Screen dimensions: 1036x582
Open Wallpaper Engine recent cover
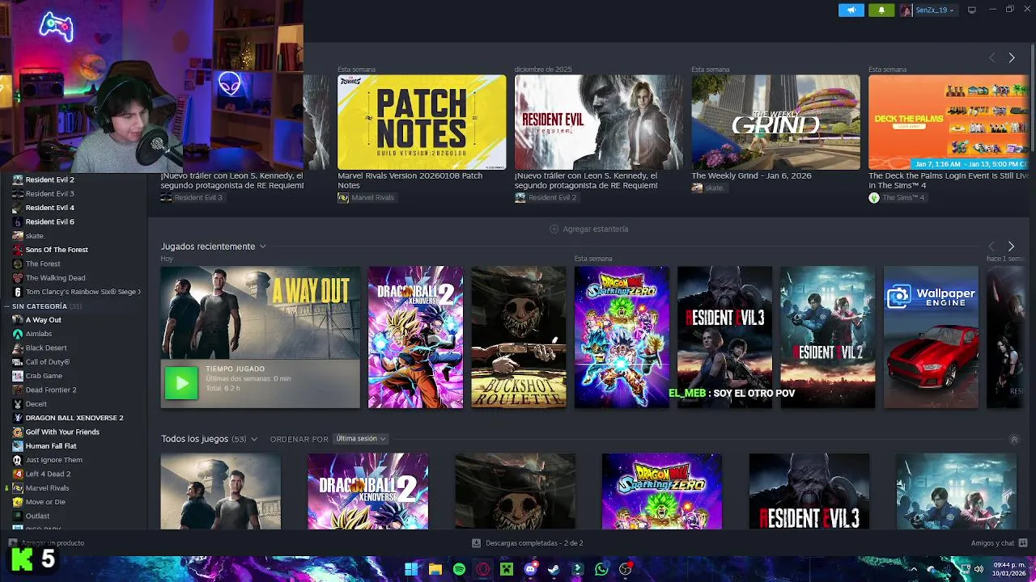pyautogui.click(x=931, y=337)
